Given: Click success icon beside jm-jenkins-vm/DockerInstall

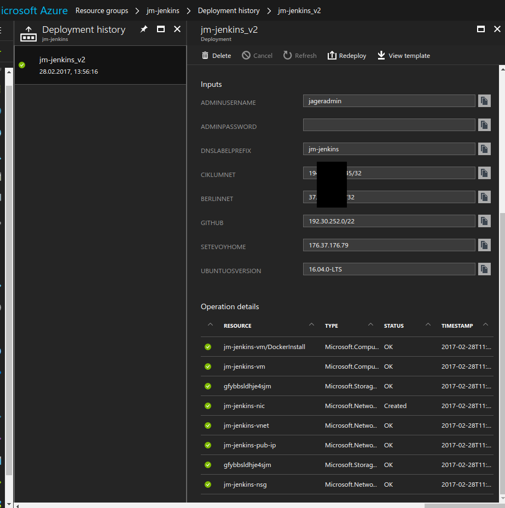Looking at the screenshot, I should tap(208, 347).
